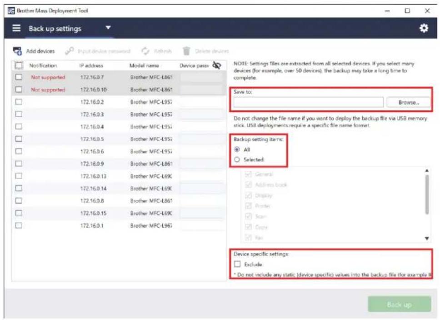This screenshot has height=320, width=440.
Task: Click the Model name column header
Action: 144,65
